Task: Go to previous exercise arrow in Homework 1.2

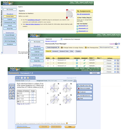Action: tap(19, 78)
